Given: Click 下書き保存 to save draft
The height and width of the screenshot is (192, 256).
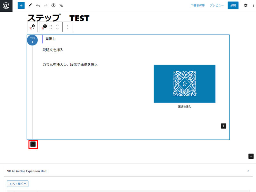Looking at the screenshot, I should (x=197, y=5).
